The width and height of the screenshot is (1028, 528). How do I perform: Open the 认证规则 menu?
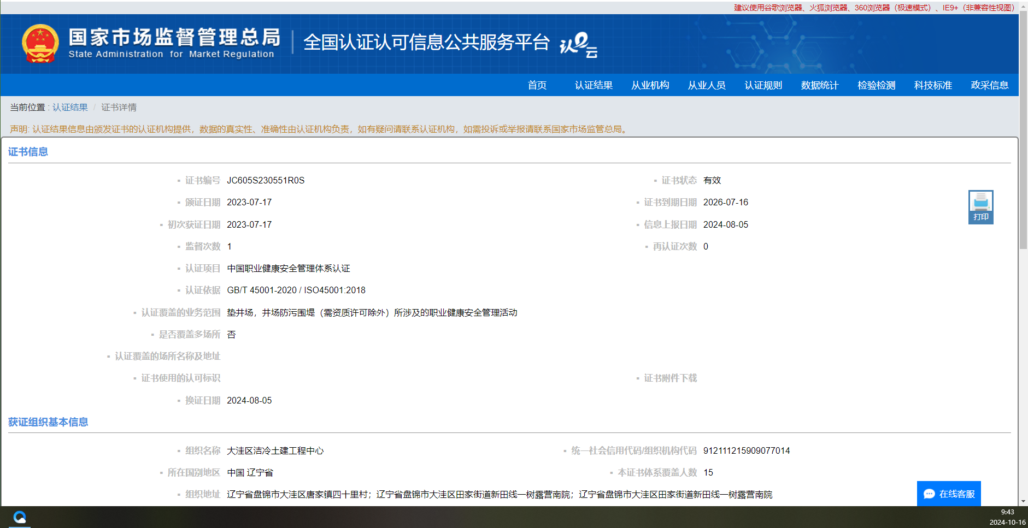point(763,85)
